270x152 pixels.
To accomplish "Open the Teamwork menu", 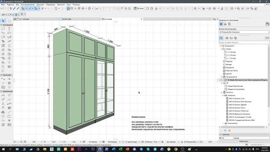I will tap(61, 5).
